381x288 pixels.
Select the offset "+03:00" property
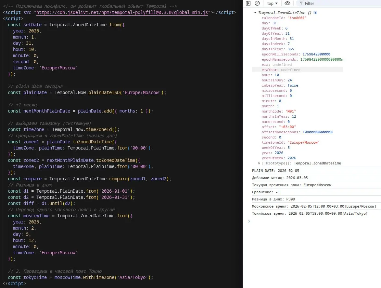279,127
